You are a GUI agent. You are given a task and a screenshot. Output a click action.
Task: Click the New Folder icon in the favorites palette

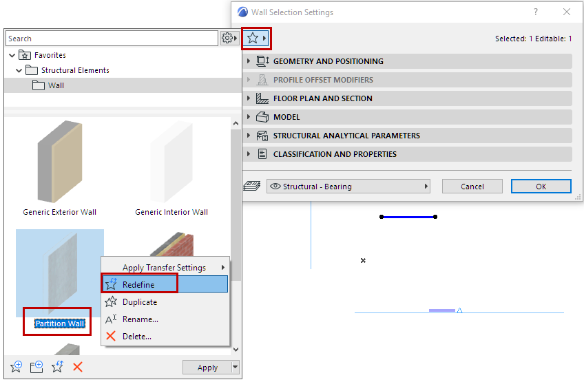(36, 367)
